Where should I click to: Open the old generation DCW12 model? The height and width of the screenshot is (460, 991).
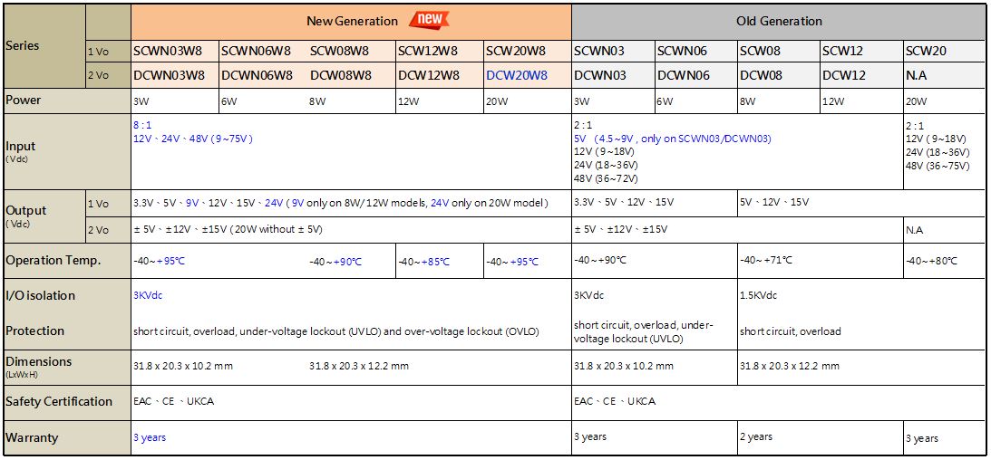(844, 75)
